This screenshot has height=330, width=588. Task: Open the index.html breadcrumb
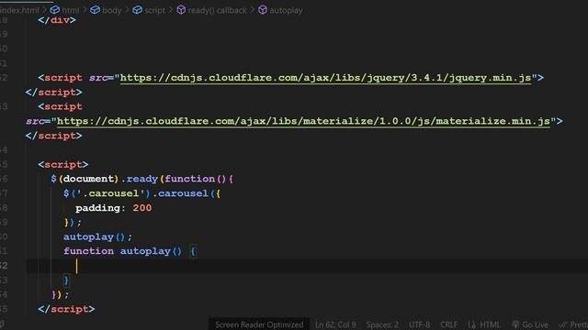coord(19,10)
